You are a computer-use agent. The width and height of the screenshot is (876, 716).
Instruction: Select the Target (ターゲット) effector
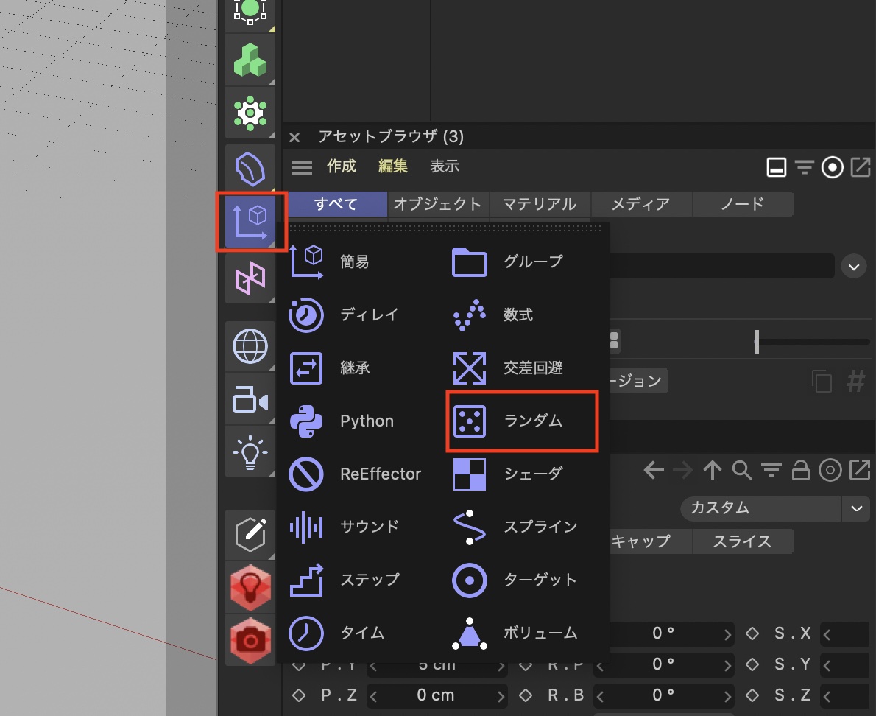[x=521, y=580]
